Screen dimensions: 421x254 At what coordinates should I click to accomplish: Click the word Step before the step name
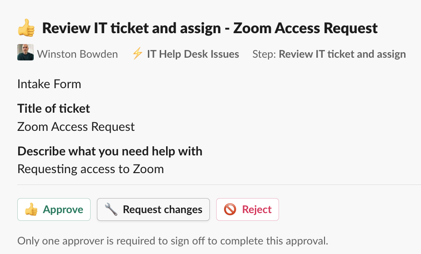(264, 55)
